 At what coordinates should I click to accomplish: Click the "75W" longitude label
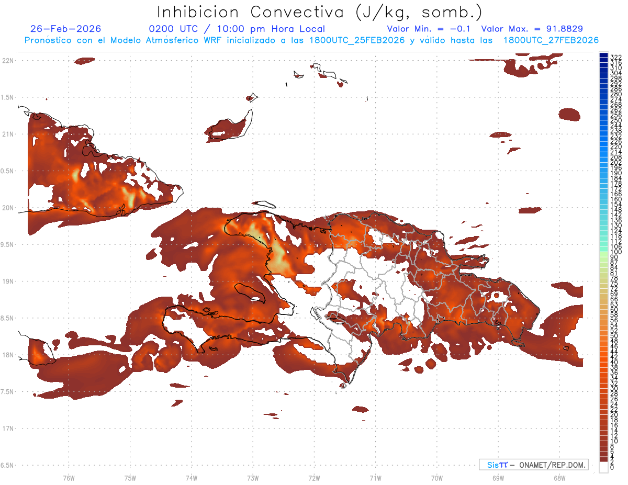pyautogui.click(x=130, y=478)
